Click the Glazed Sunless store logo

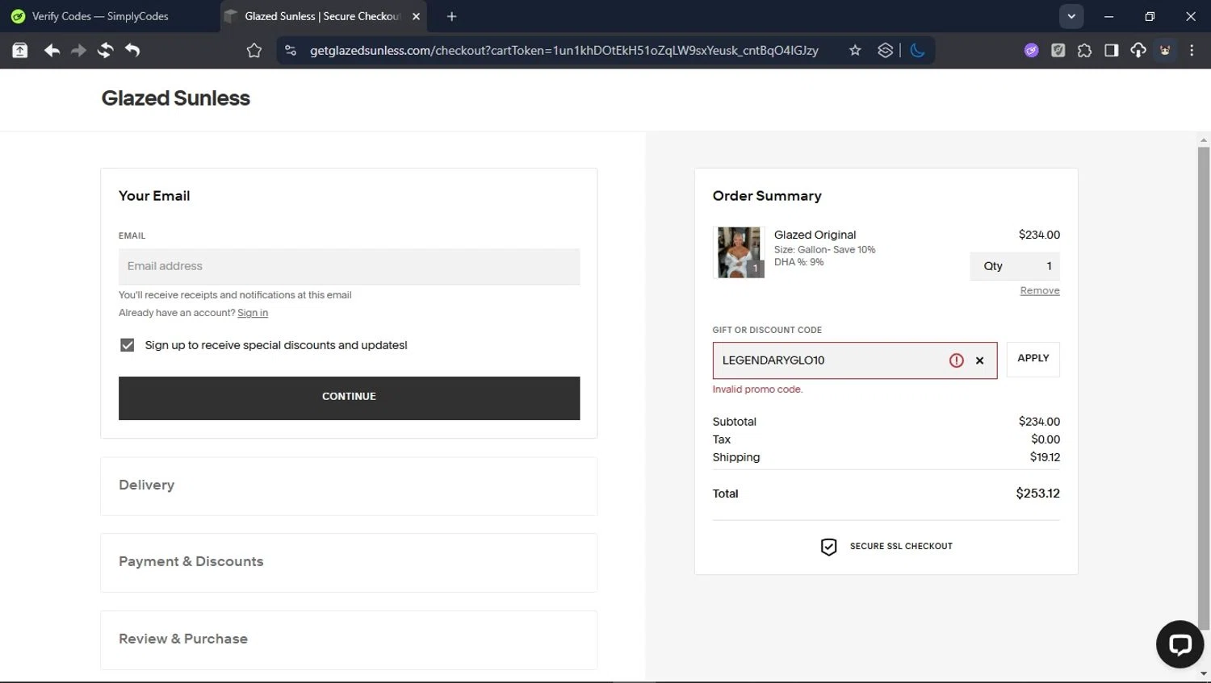pyautogui.click(x=175, y=98)
